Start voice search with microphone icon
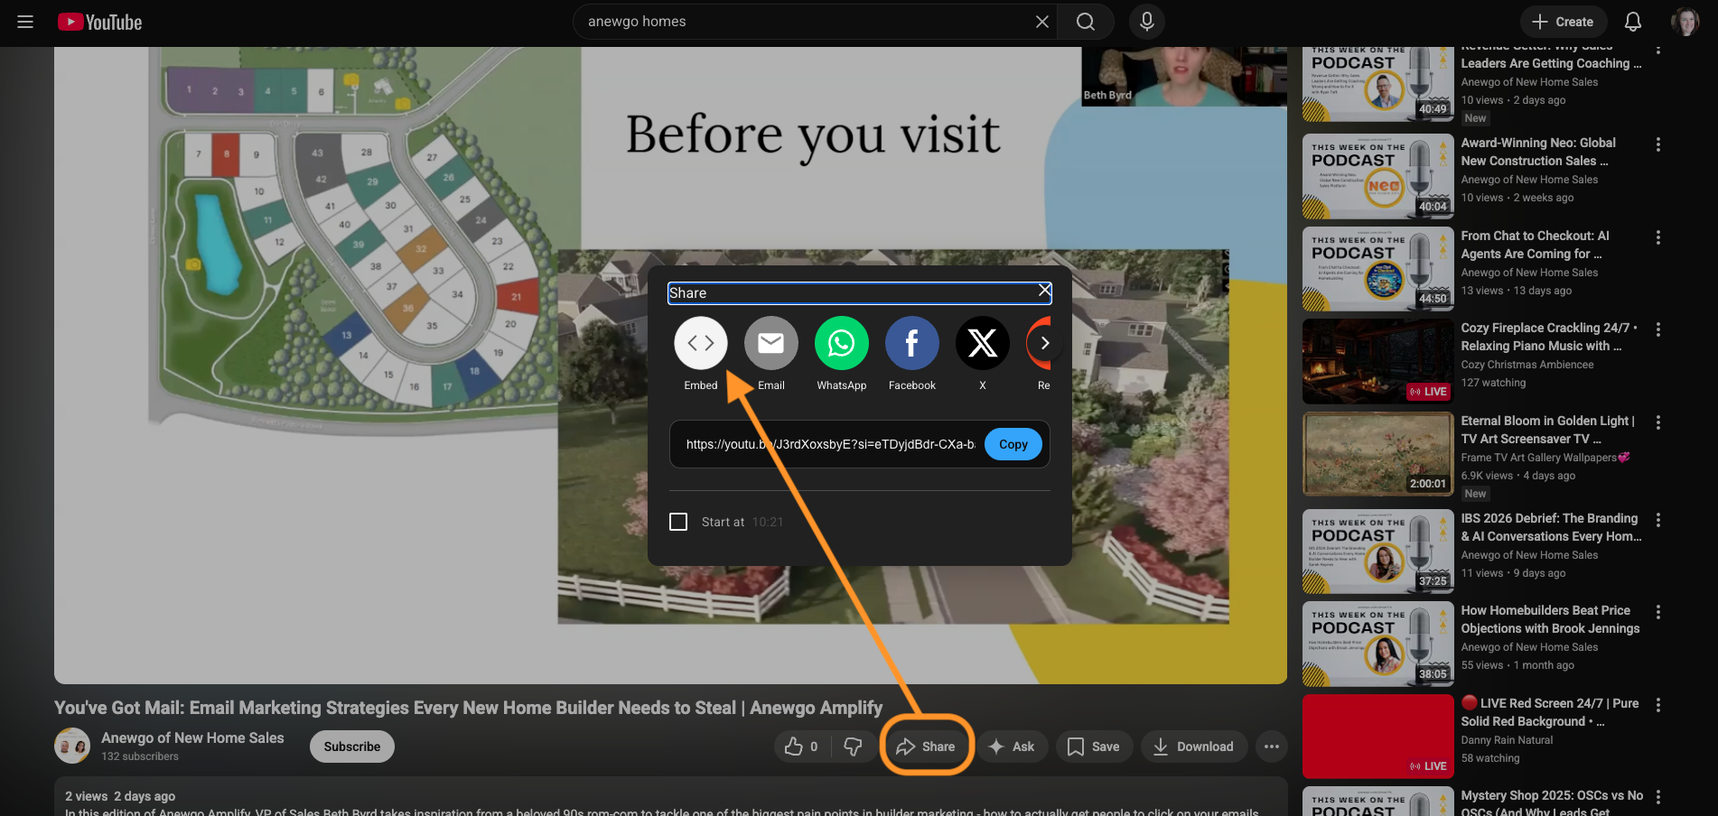 1146,22
